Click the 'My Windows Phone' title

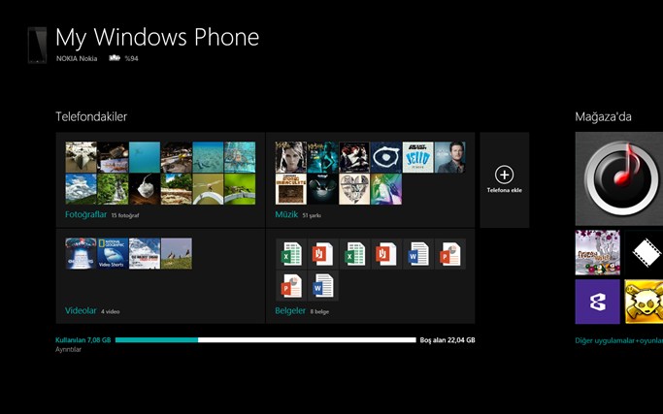157,37
